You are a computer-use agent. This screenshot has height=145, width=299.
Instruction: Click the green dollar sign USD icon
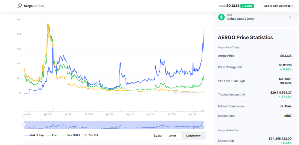click(221, 17)
